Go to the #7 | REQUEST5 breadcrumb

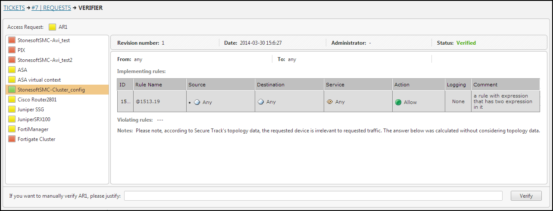tap(51, 8)
